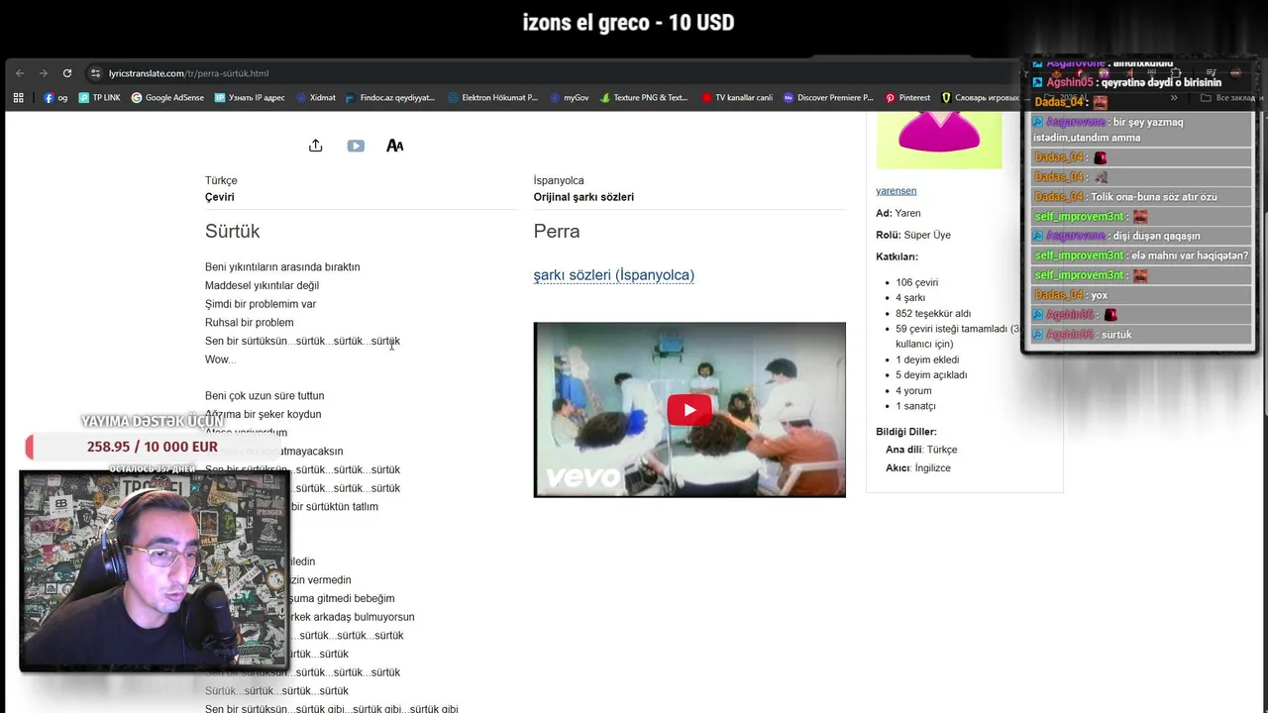Open the Google AdSense bookmark
This screenshot has height=713, width=1268.
[x=167, y=98]
